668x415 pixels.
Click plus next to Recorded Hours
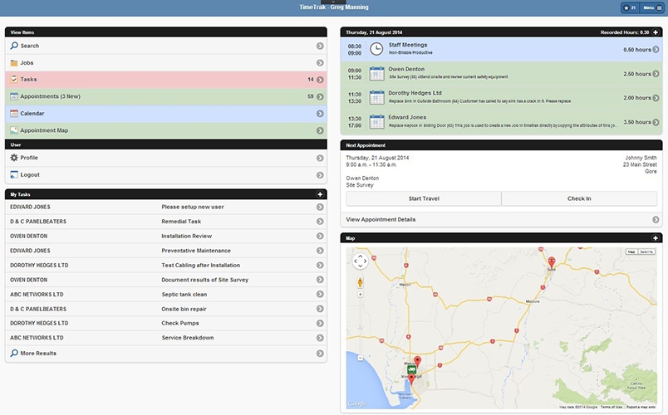click(656, 32)
